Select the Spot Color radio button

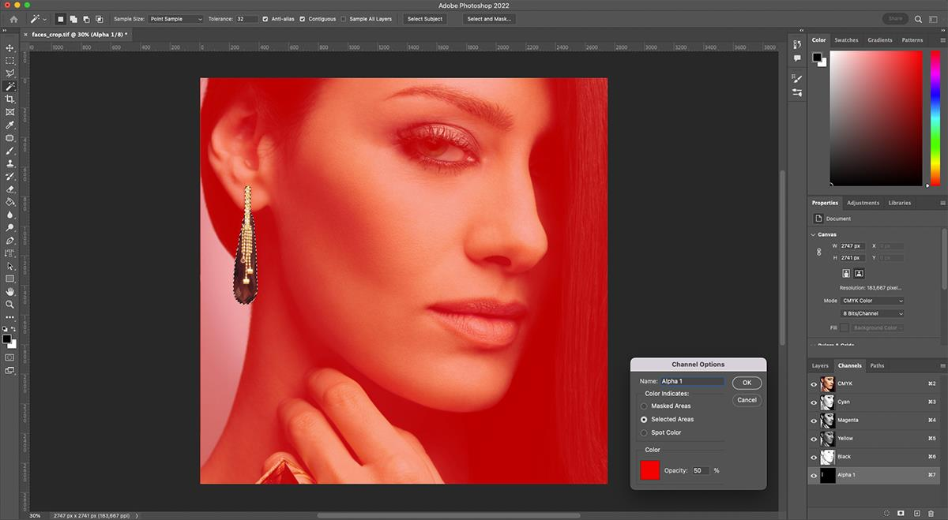click(644, 432)
